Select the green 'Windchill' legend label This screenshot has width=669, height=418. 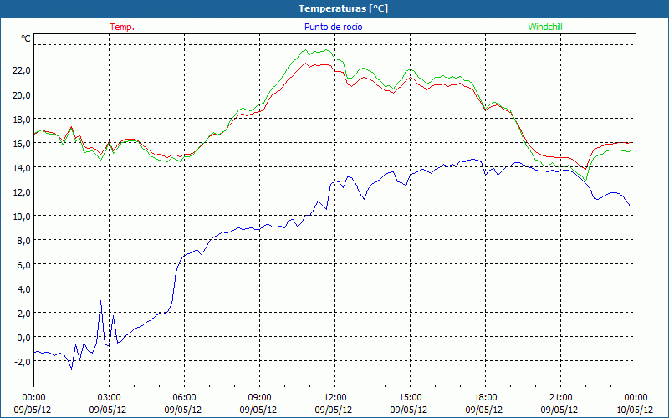pos(545,27)
